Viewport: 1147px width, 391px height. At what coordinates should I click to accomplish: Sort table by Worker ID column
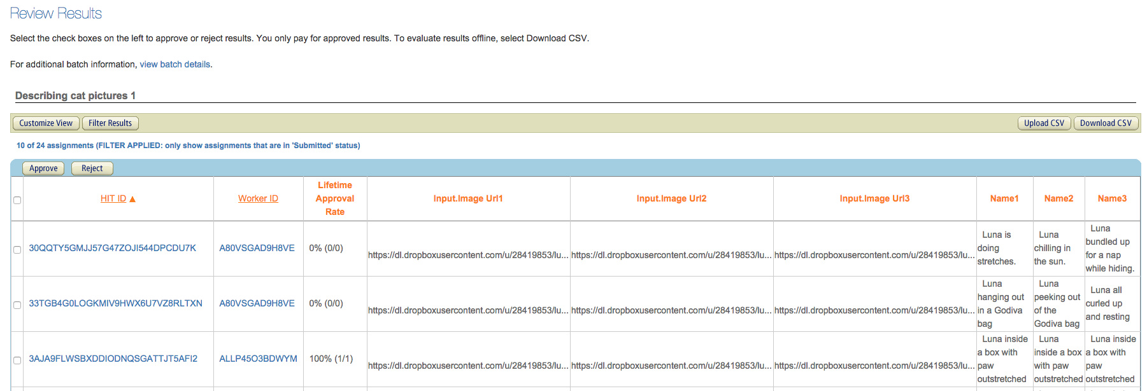point(258,198)
